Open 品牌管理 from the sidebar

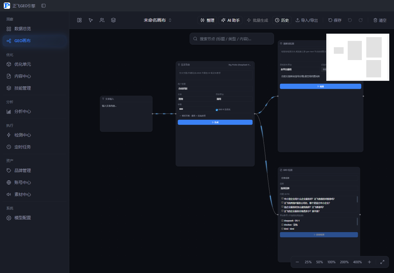click(23, 170)
